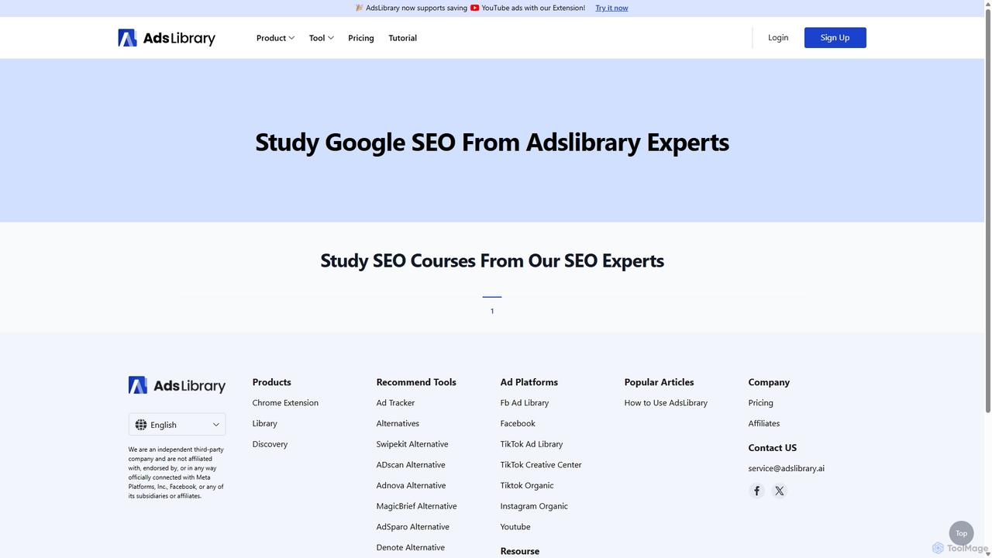Open Swipekit Alternative link
The height and width of the screenshot is (558, 992).
[412, 444]
